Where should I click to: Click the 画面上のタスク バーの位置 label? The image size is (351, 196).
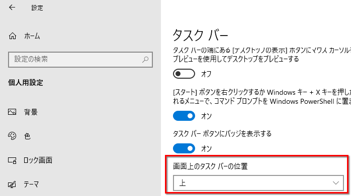click(210, 166)
